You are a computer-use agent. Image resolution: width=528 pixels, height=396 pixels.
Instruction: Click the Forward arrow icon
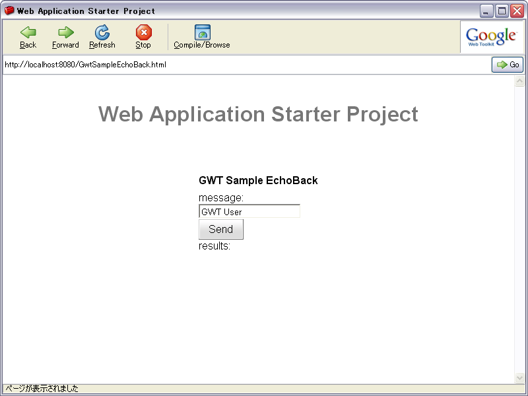(x=65, y=32)
